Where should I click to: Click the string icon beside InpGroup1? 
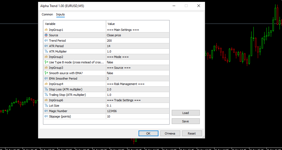[46, 30]
